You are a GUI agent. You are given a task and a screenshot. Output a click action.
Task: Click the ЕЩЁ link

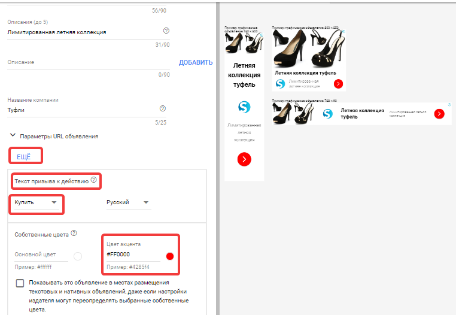pyautogui.click(x=23, y=157)
